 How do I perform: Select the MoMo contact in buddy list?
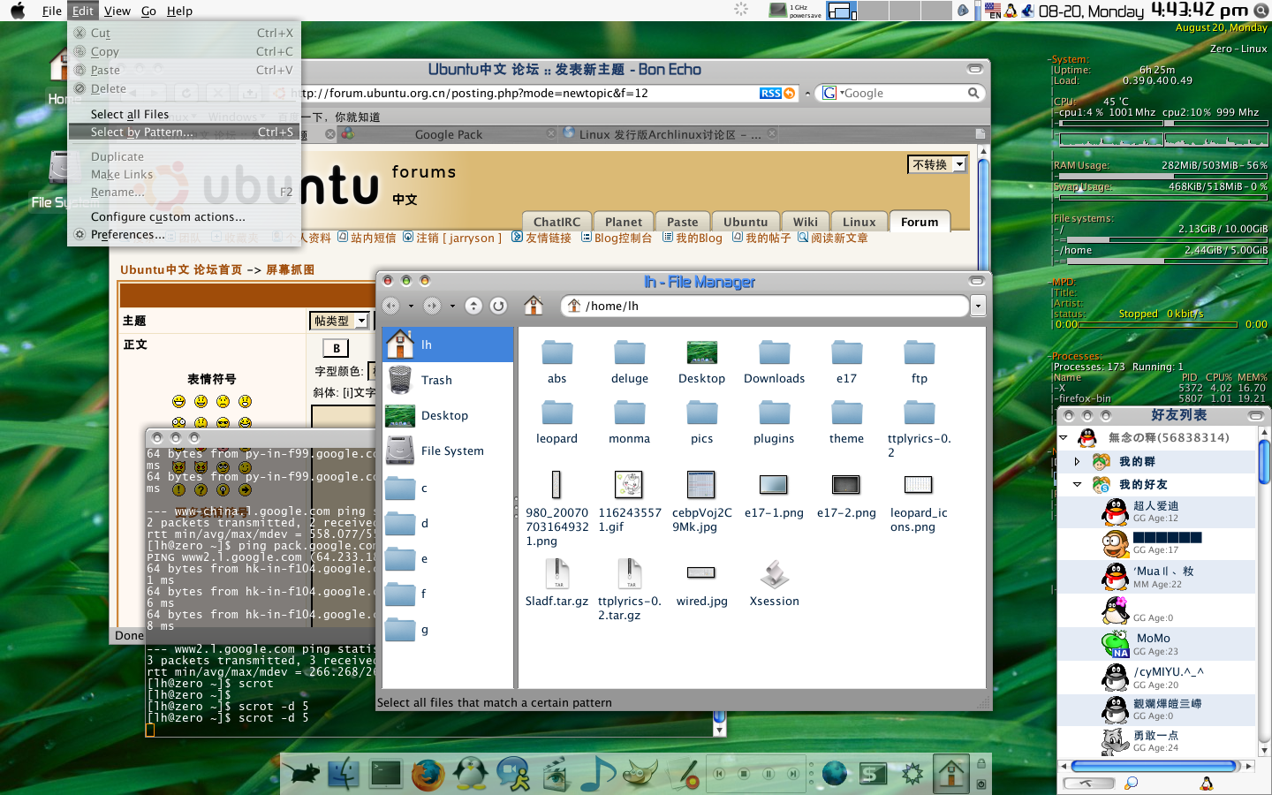click(x=1156, y=644)
